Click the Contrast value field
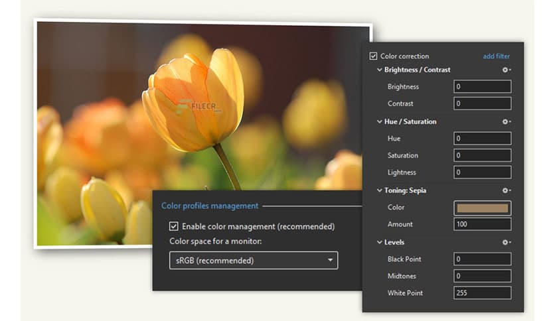 pyautogui.click(x=483, y=103)
